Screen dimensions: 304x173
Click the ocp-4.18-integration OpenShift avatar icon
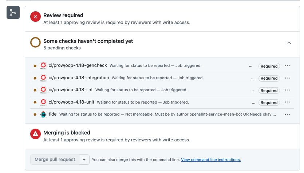43,78
